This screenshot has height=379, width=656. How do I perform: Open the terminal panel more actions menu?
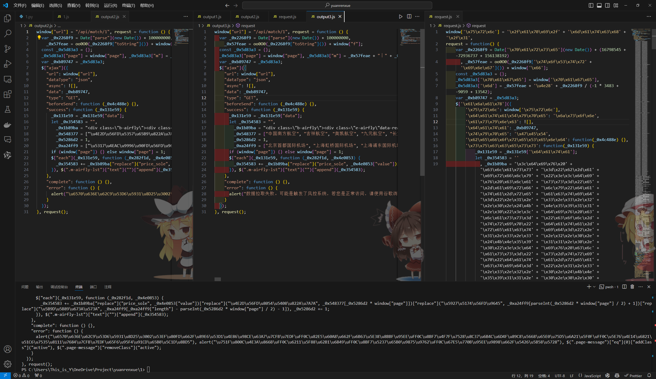click(641, 287)
